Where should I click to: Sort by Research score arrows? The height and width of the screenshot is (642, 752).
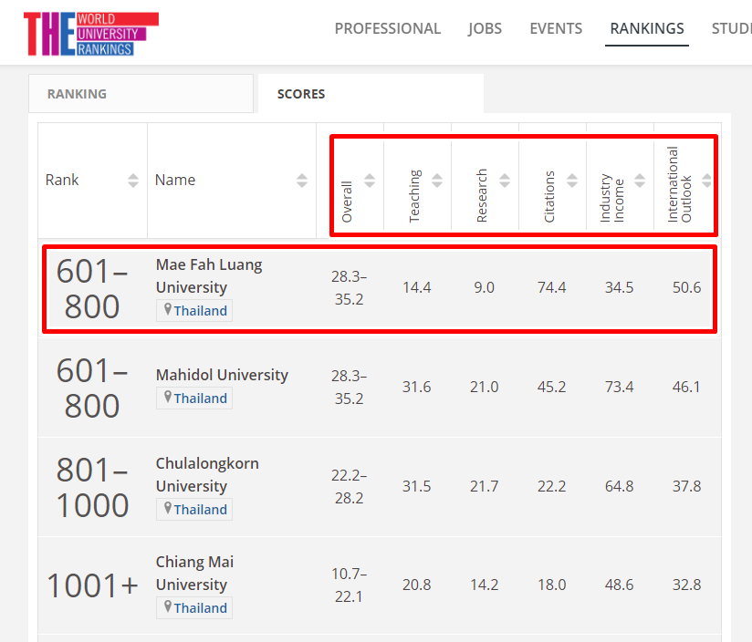505,181
